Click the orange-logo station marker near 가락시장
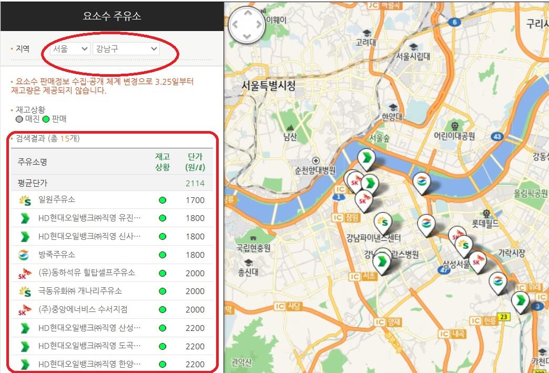The image size is (549, 373). coord(497,280)
